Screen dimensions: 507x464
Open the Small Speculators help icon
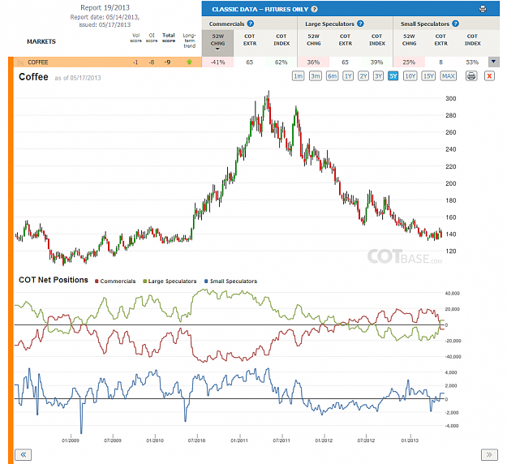[455, 24]
